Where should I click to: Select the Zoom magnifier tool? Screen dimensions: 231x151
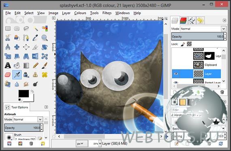pos(45,38)
